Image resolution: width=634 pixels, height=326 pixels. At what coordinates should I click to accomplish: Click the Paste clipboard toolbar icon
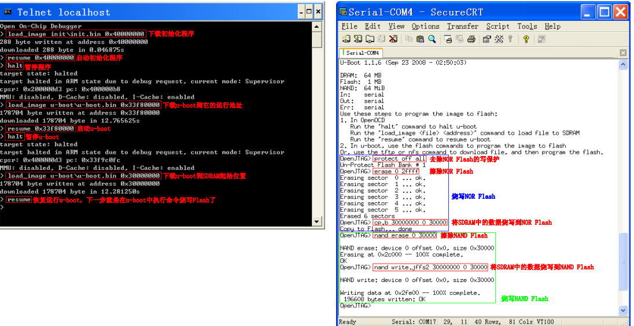420,39
